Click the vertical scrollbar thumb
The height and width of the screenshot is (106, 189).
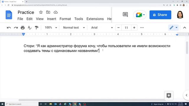pyautogui.click(x=187, y=48)
